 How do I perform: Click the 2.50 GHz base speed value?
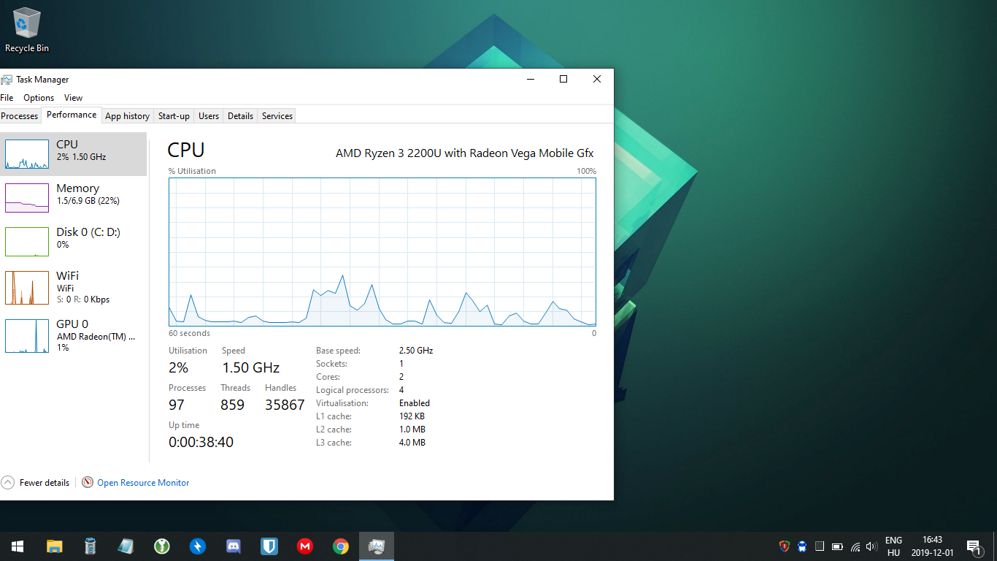416,351
